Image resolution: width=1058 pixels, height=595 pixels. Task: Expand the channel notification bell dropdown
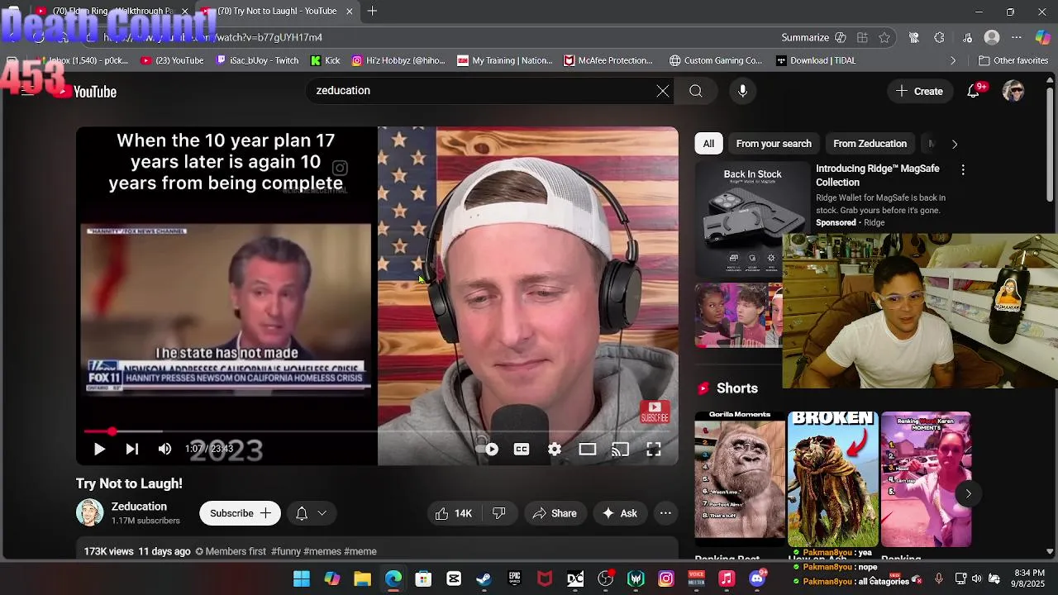click(311, 513)
